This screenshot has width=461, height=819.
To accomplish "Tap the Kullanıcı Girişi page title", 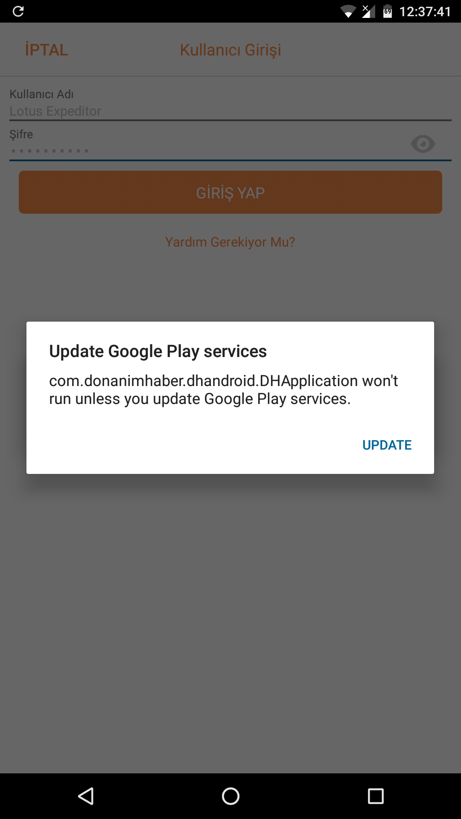I will coord(230,50).
